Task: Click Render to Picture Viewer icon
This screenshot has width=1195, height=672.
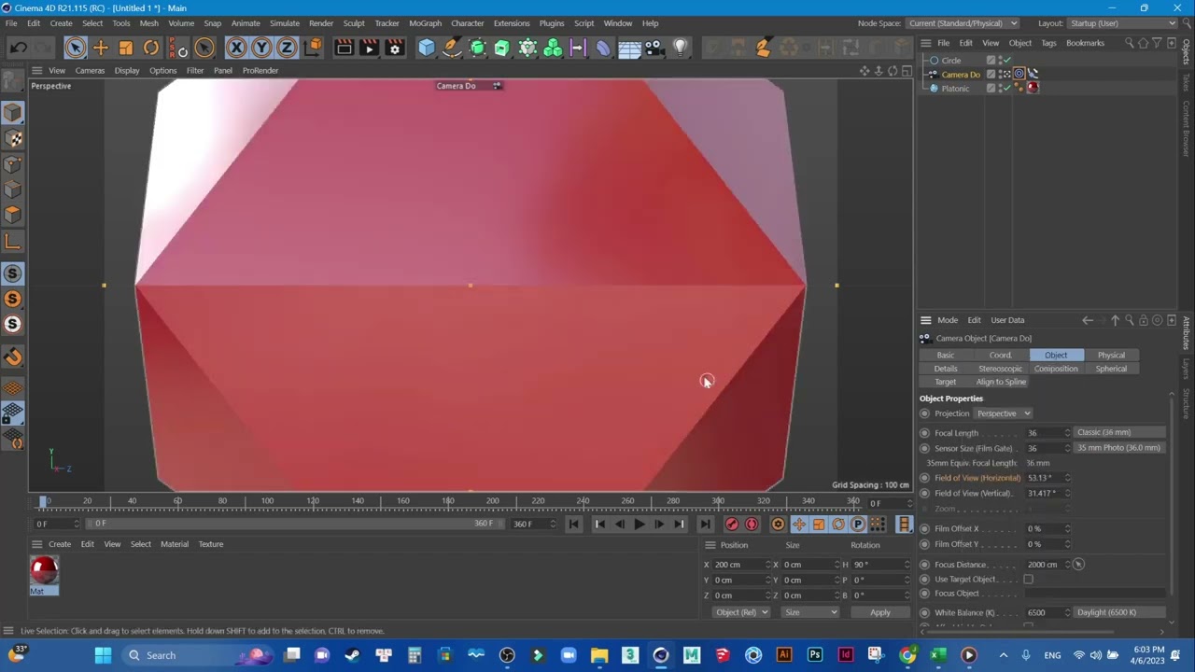Action: (370, 48)
